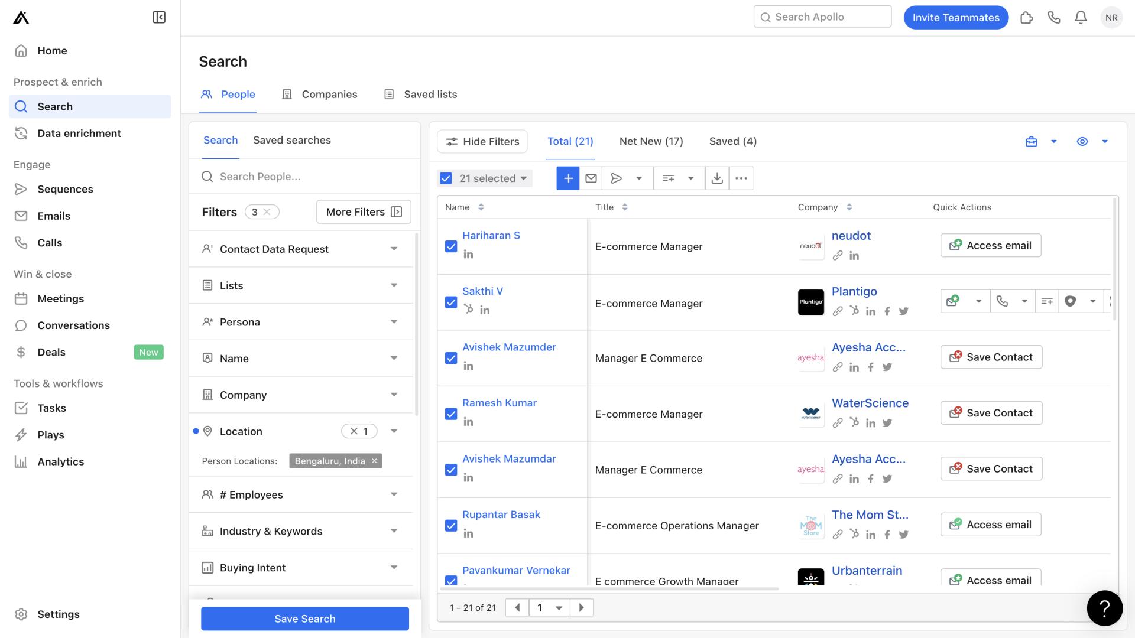The height and width of the screenshot is (638, 1135).
Task: Switch to the Saved lists tab
Action: click(x=421, y=95)
